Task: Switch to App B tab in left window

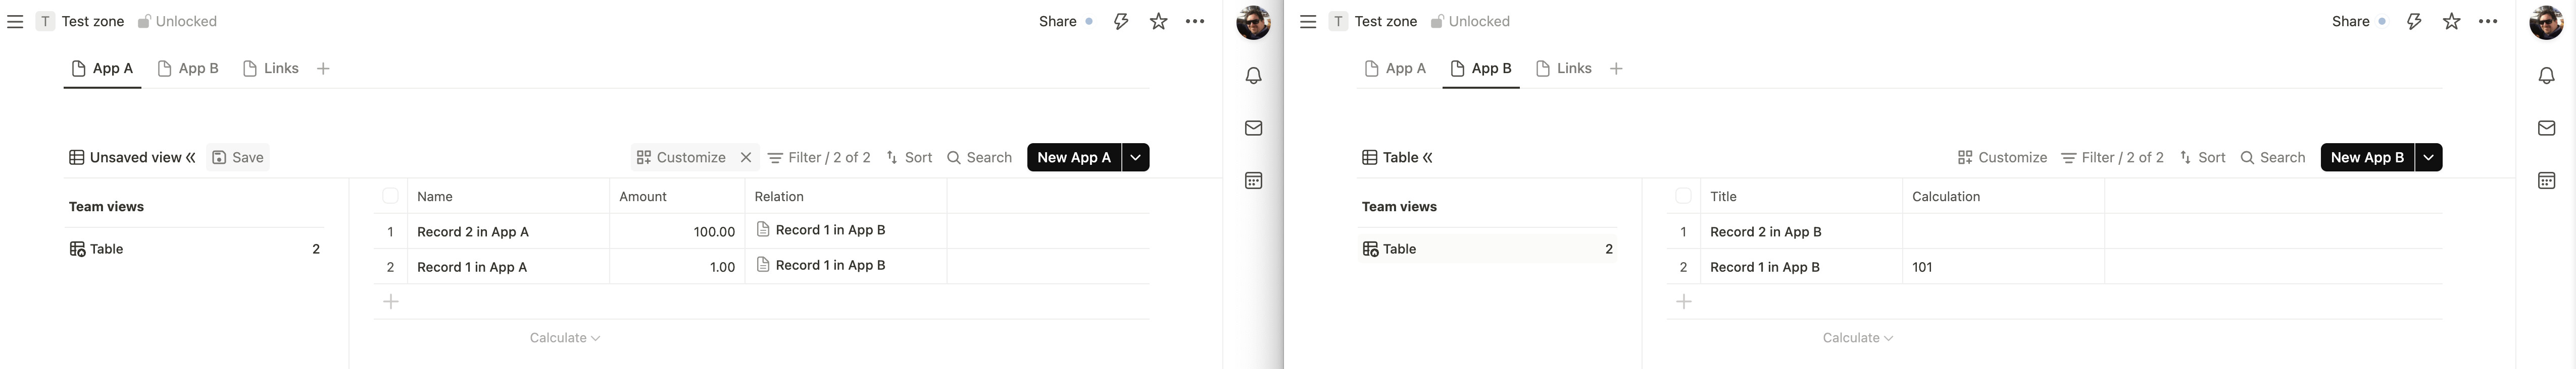Action: [188, 69]
